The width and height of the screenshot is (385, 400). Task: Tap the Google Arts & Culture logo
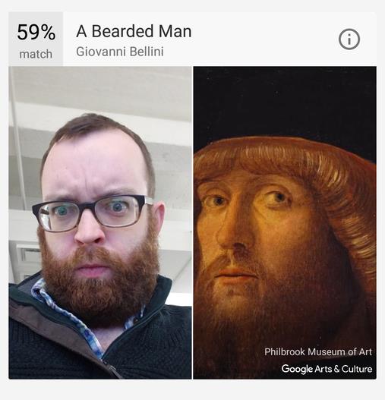coord(327,369)
